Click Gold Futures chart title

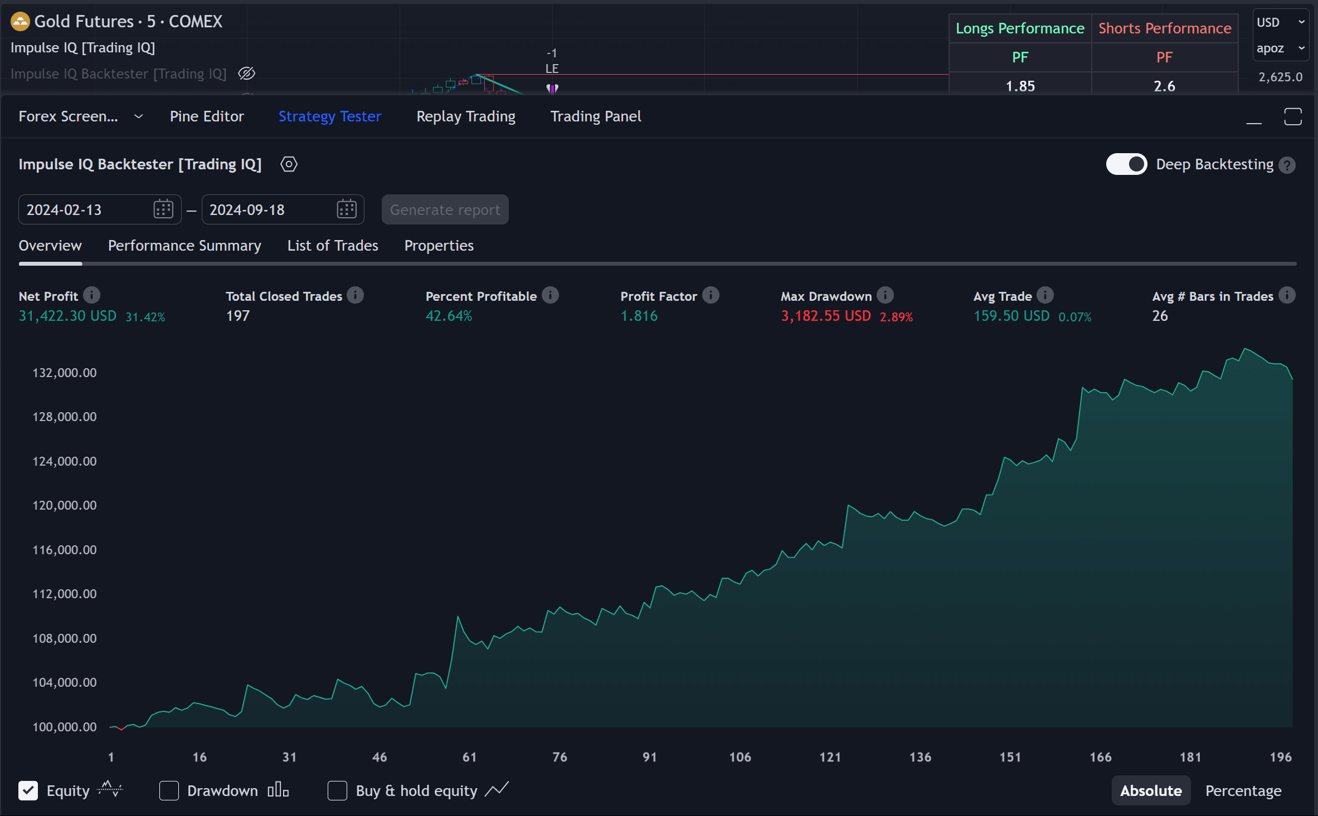(128, 21)
